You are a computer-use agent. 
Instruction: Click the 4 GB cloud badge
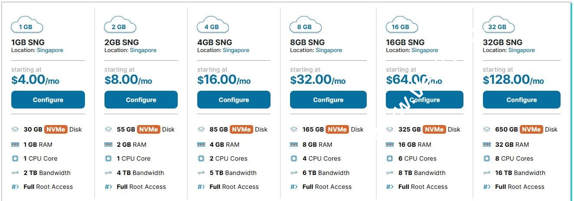[x=212, y=26]
